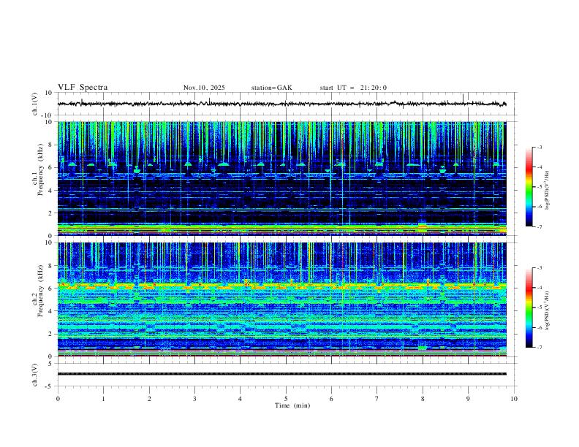This screenshot has width=579, height=447.
Task: Click the "4" kHz tick on ch.2 frequency axis
Action: 51,311
